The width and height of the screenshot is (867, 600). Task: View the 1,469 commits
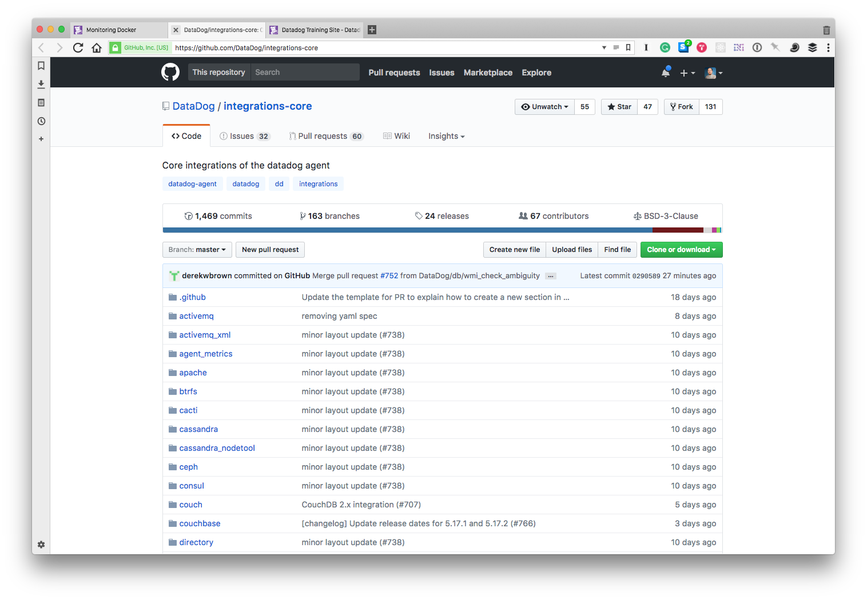218,216
